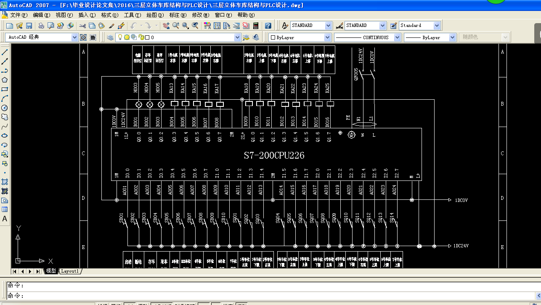Jump to first layout tab arrow
This screenshot has height=305, width=541.
[15, 271]
